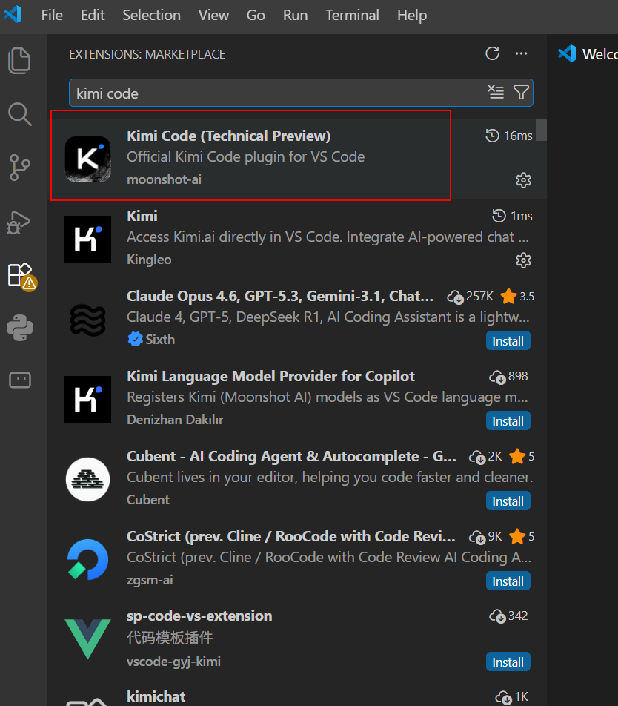Refresh the extensions marketplace list
This screenshot has height=706, width=618.
(493, 53)
